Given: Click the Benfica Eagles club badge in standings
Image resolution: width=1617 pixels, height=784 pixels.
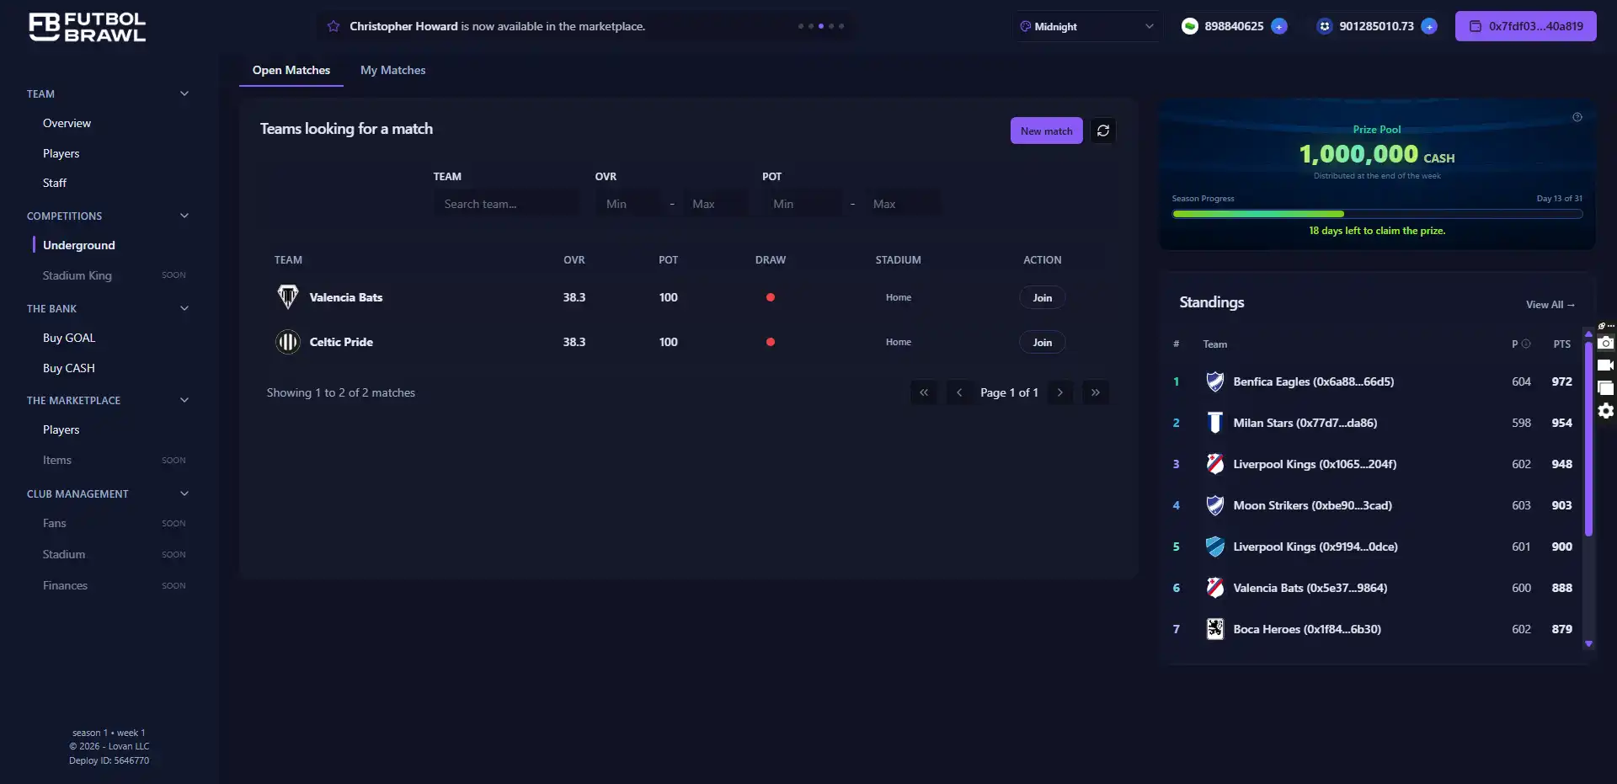Looking at the screenshot, I should click(1215, 381).
